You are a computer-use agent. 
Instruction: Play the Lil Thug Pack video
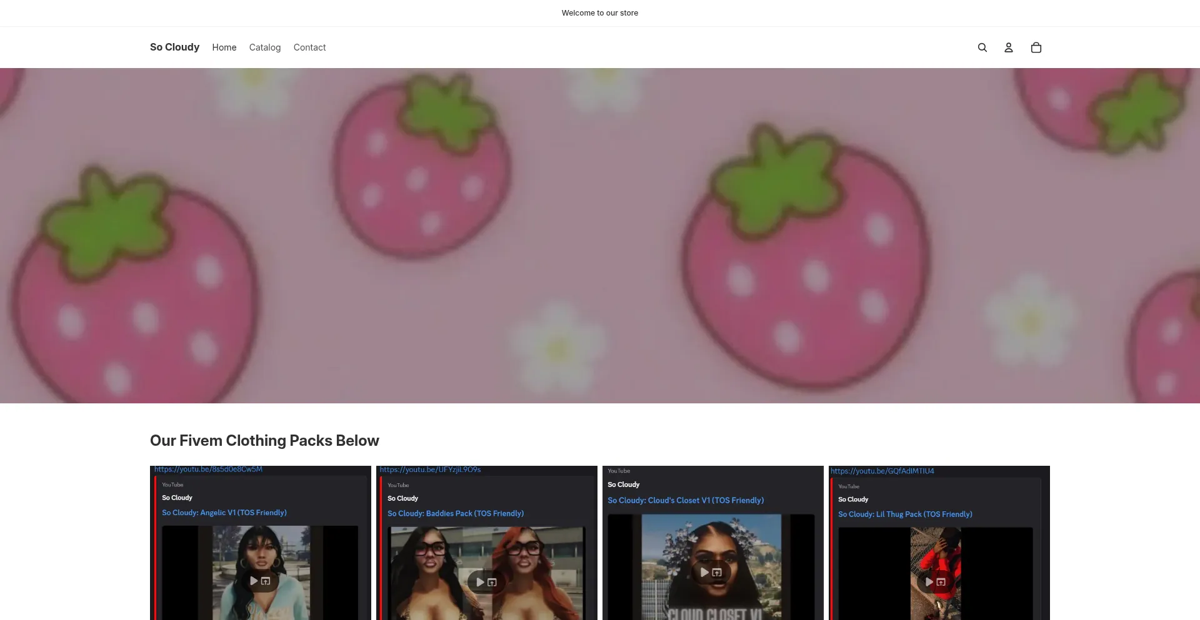[929, 581]
